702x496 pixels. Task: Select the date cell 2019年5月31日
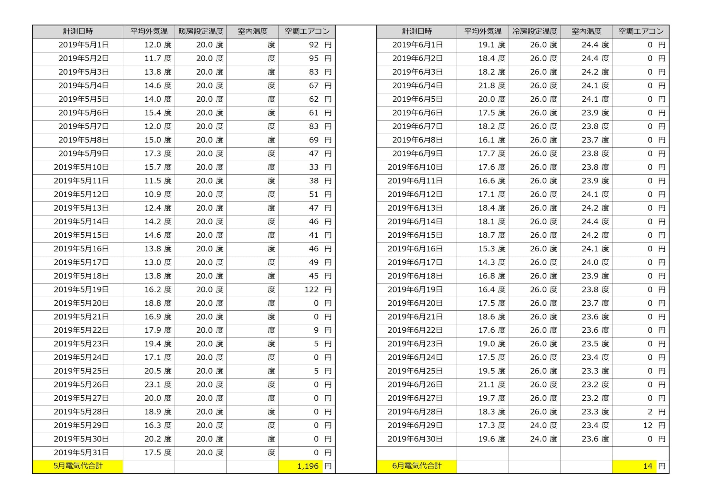[x=78, y=453]
